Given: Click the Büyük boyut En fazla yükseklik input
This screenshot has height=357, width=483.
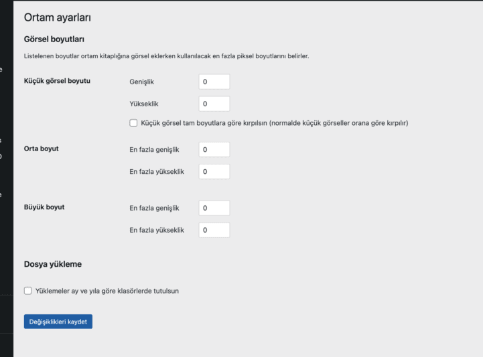Looking at the screenshot, I should pos(214,230).
